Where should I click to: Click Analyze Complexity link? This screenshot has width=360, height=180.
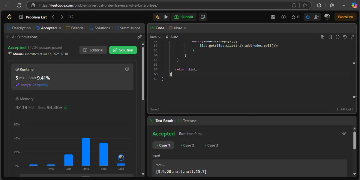pyautogui.click(x=32, y=85)
